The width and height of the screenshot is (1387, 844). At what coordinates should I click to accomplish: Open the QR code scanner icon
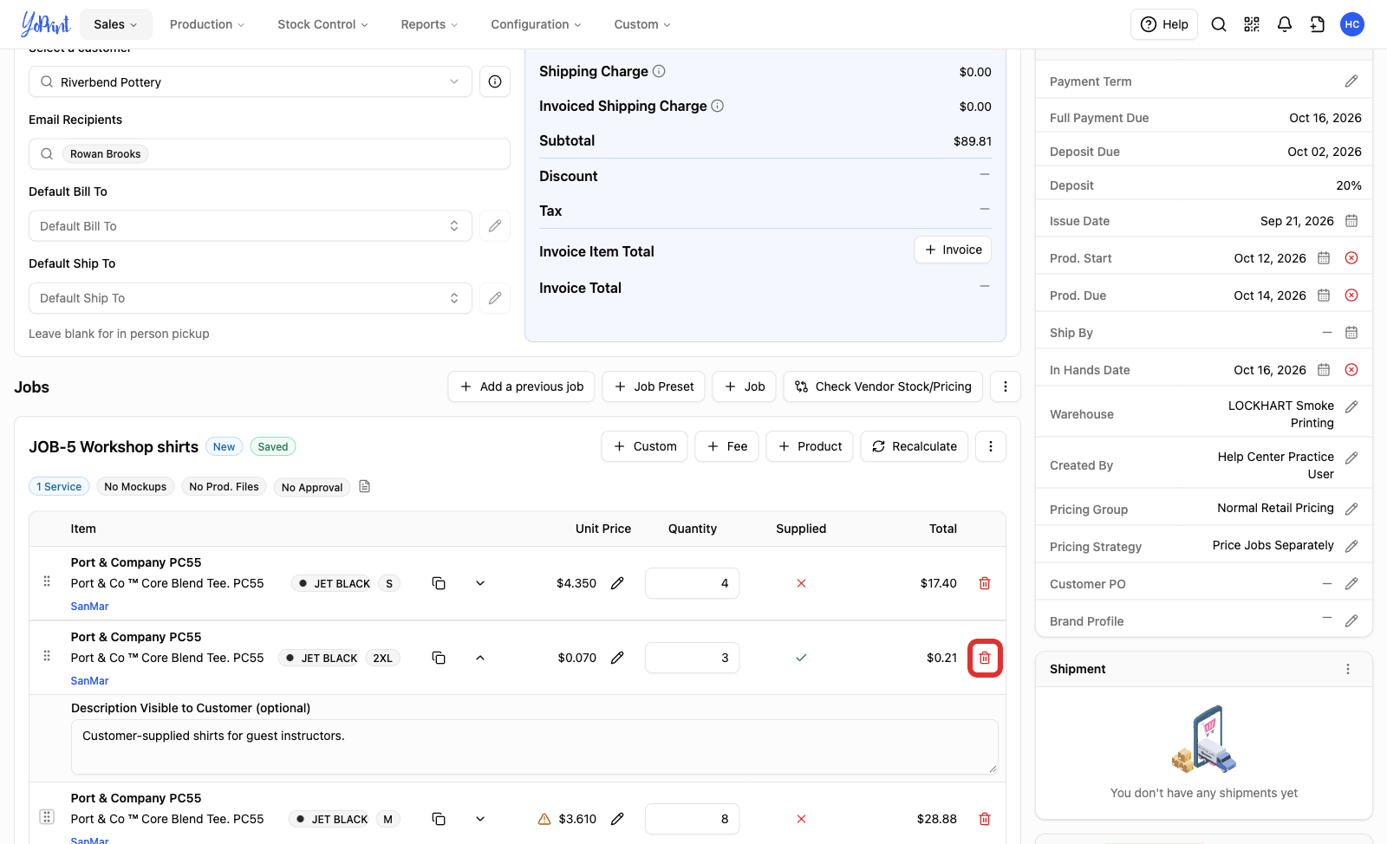[1252, 24]
